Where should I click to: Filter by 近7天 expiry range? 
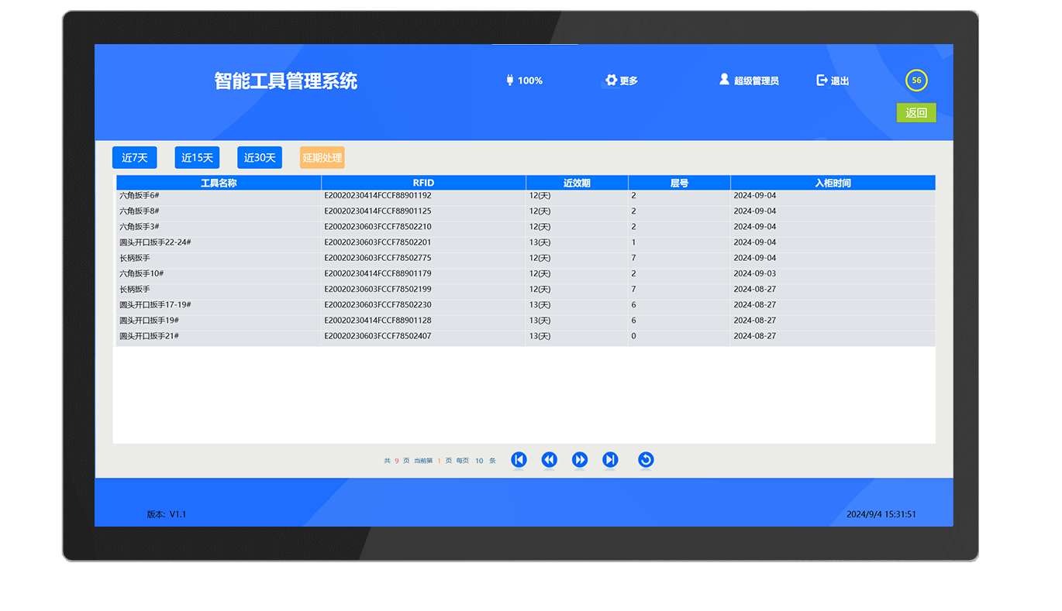135,157
